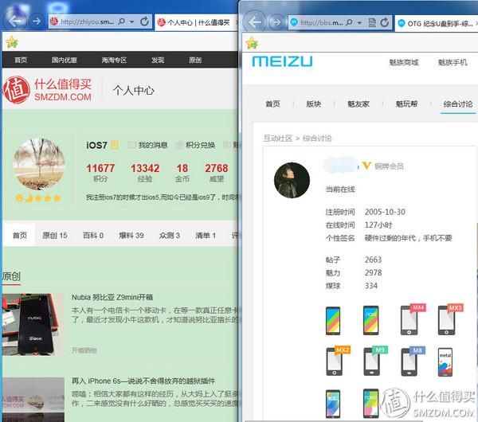Image resolution: width=478 pixels, height=422 pixels.
Task: Click the M8 phone badge icon
Action: 413,361
